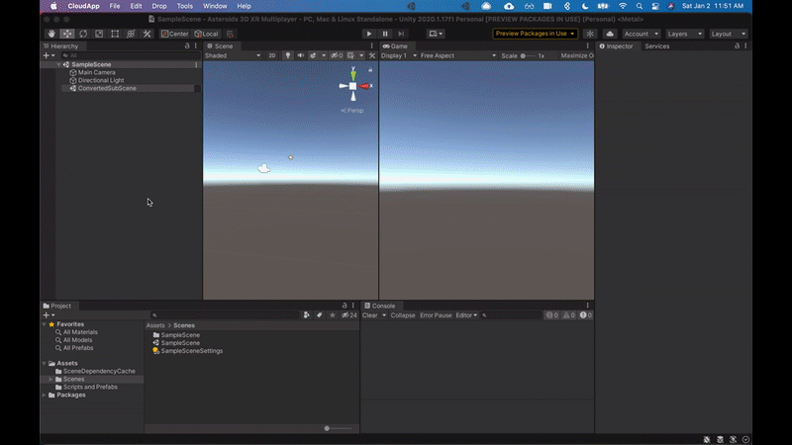Select the Rotate tool

click(x=83, y=34)
